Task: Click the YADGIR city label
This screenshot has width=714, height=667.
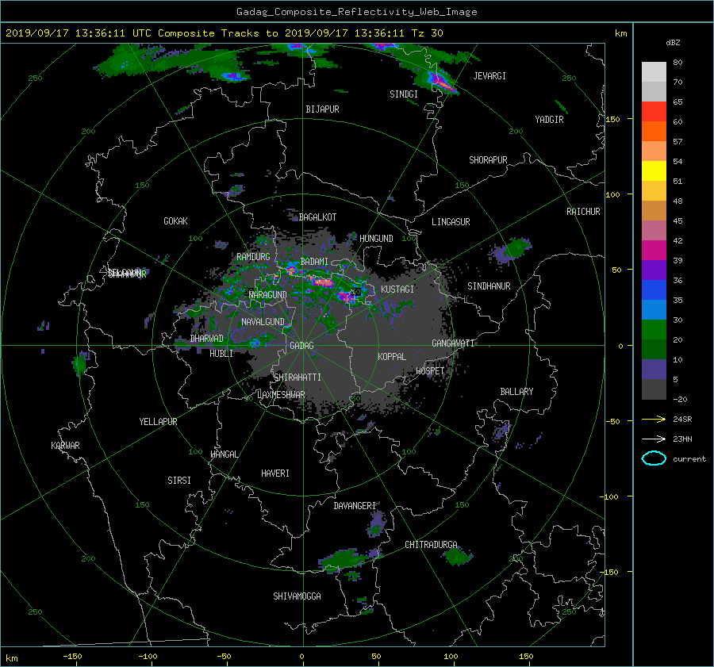Action: click(x=549, y=120)
